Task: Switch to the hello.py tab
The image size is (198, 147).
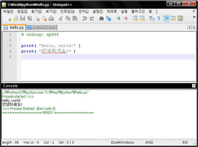Action: [14, 27]
